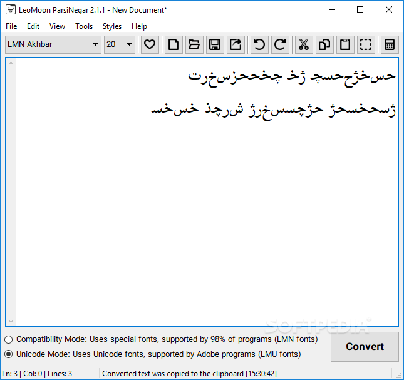
Task: Place cursor in the second line of Persian text
Action: (273, 111)
